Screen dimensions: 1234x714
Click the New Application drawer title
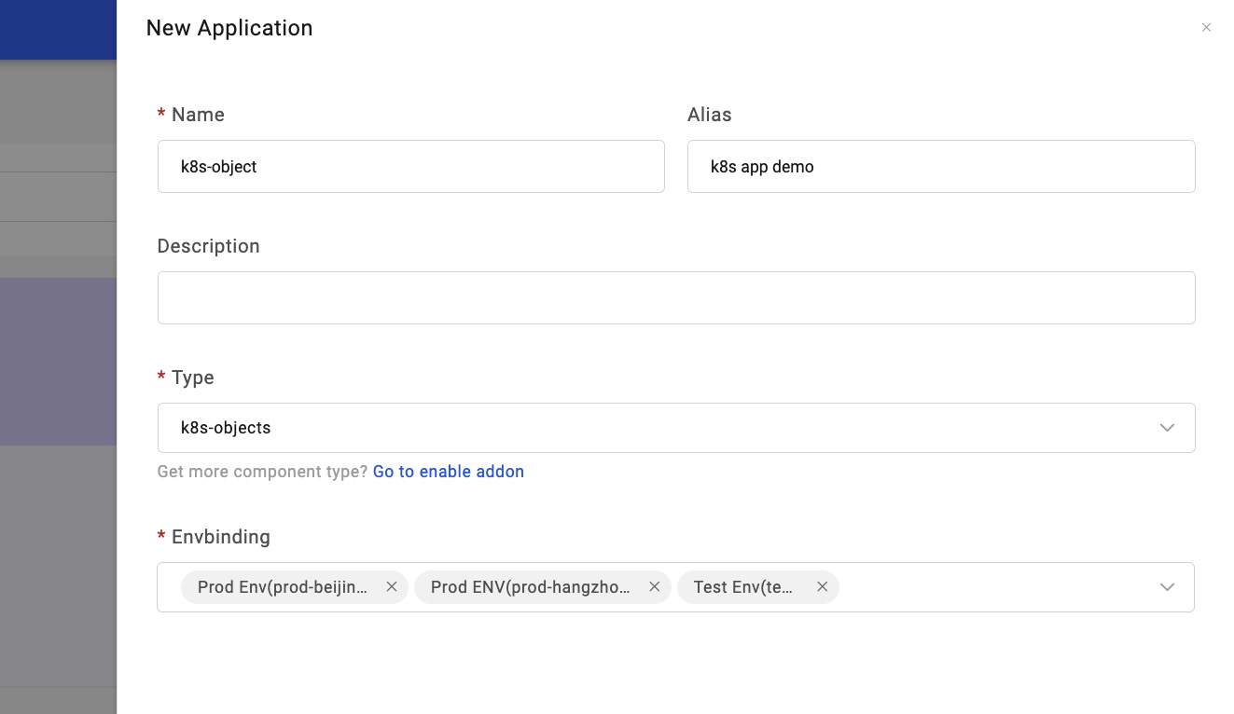[x=229, y=28]
